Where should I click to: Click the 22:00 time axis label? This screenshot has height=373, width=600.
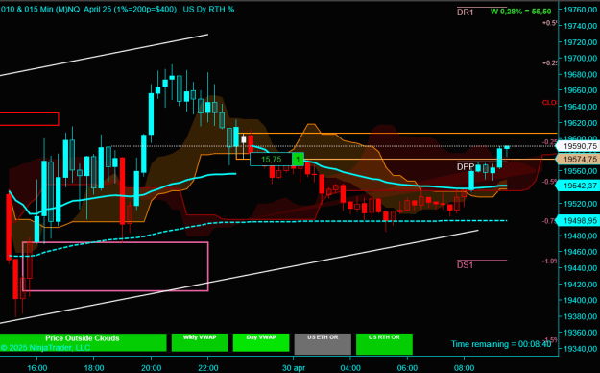tap(208, 368)
